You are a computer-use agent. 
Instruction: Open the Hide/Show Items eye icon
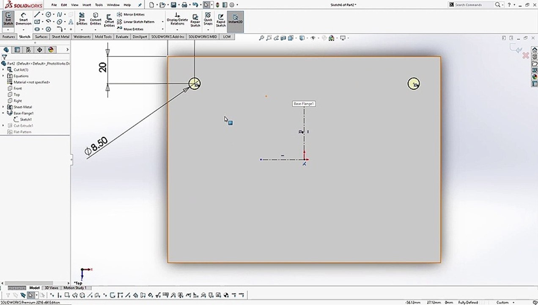click(313, 38)
